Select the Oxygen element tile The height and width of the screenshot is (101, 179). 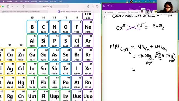[x=66, y=27]
